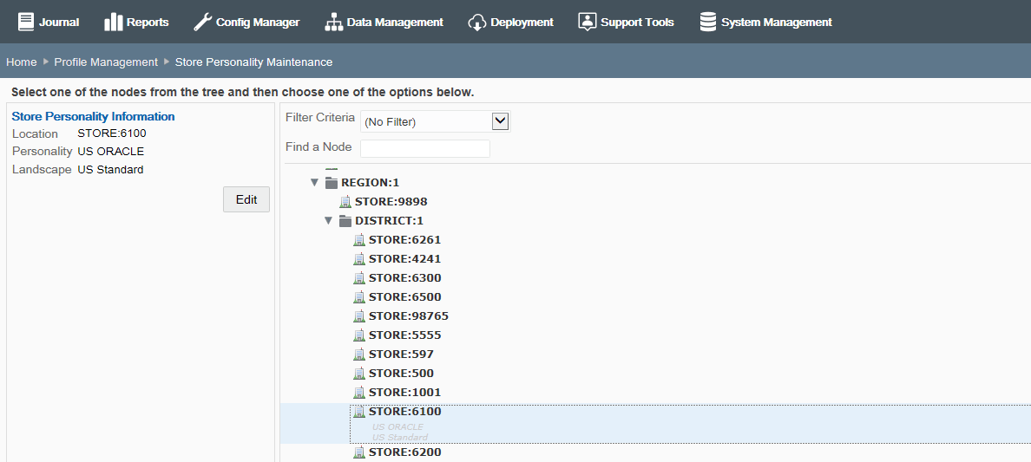Click the folder icon for DISTRICT:1
This screenshot has width=1031, height=462.
tap(345, 221)
